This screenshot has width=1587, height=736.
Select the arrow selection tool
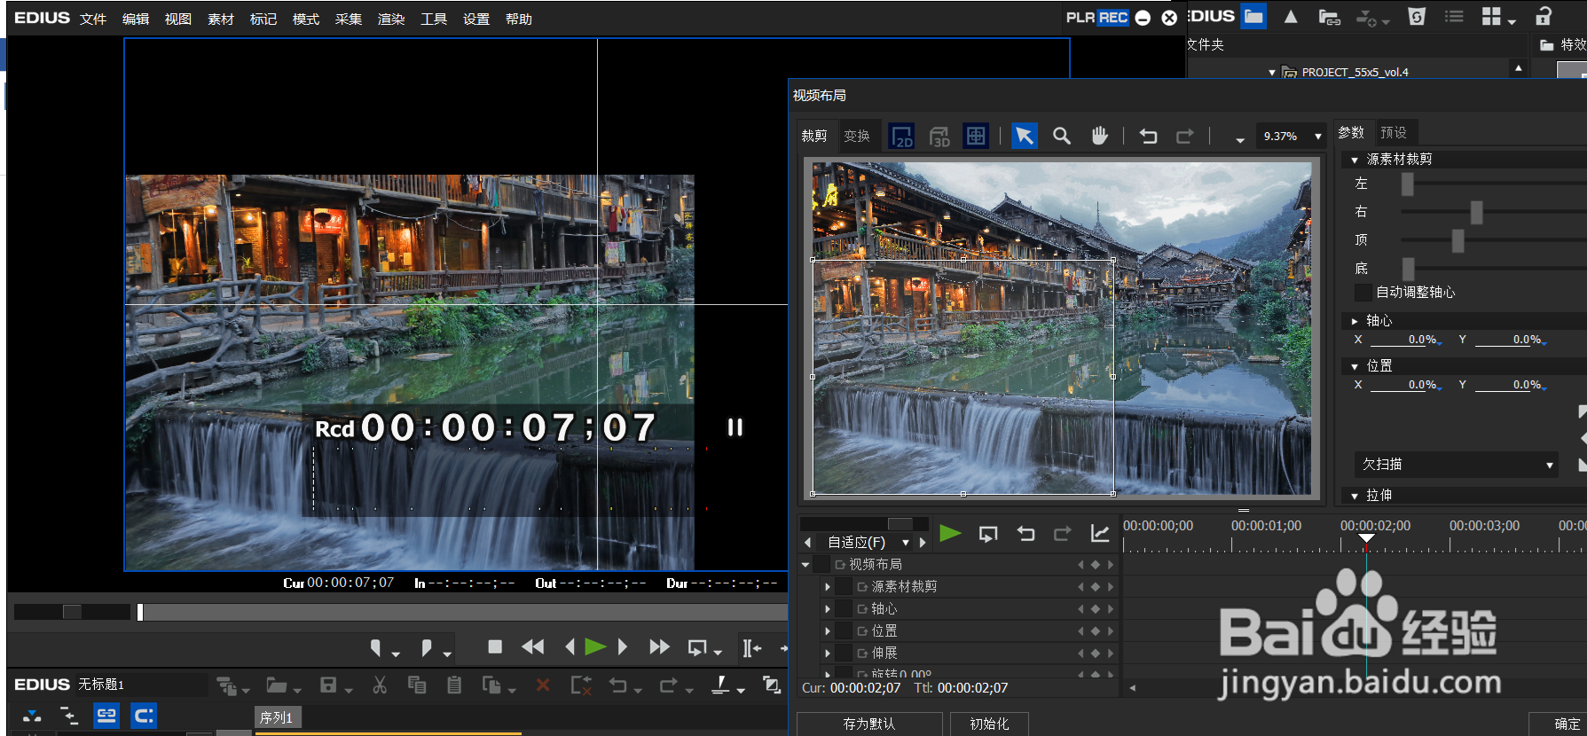point(1025,137)
